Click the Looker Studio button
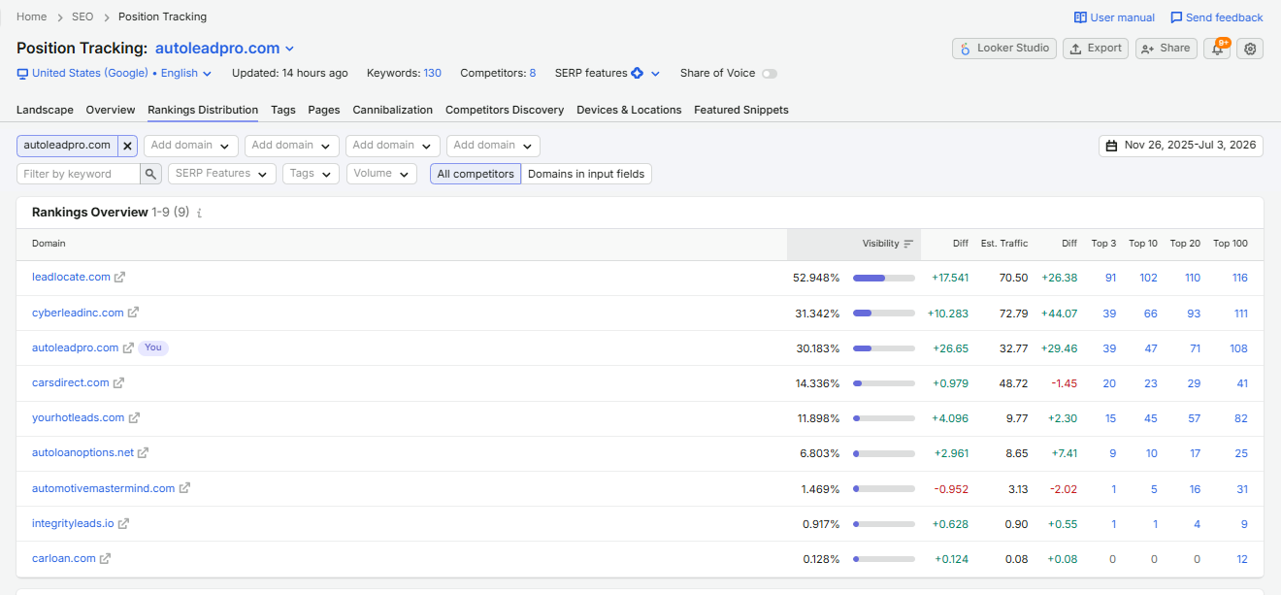 [x=1004, y=49]
